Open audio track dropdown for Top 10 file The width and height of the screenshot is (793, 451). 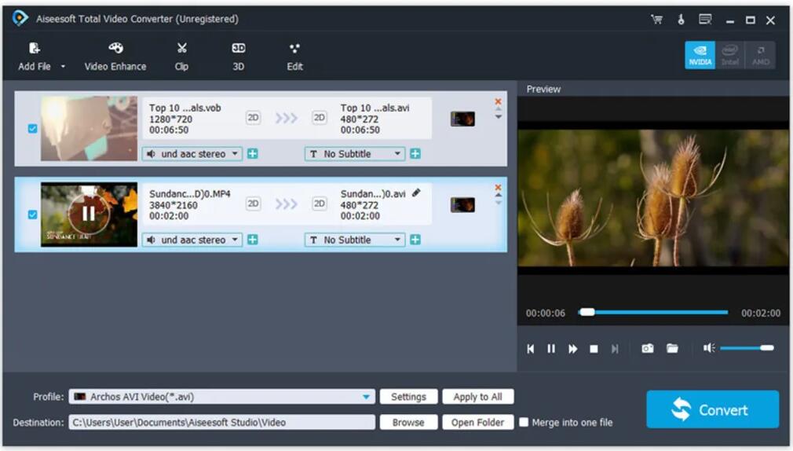192,154
